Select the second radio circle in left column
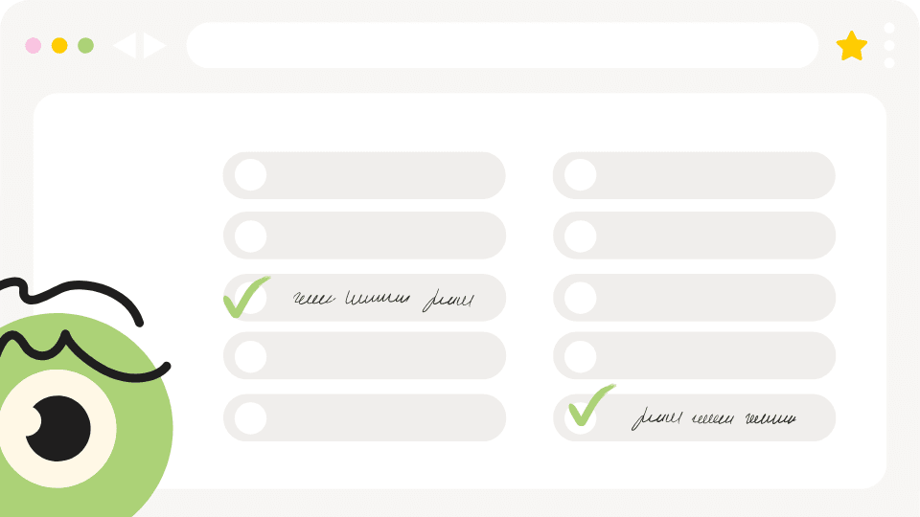This screenshot has width=920, height=517. 250,236
